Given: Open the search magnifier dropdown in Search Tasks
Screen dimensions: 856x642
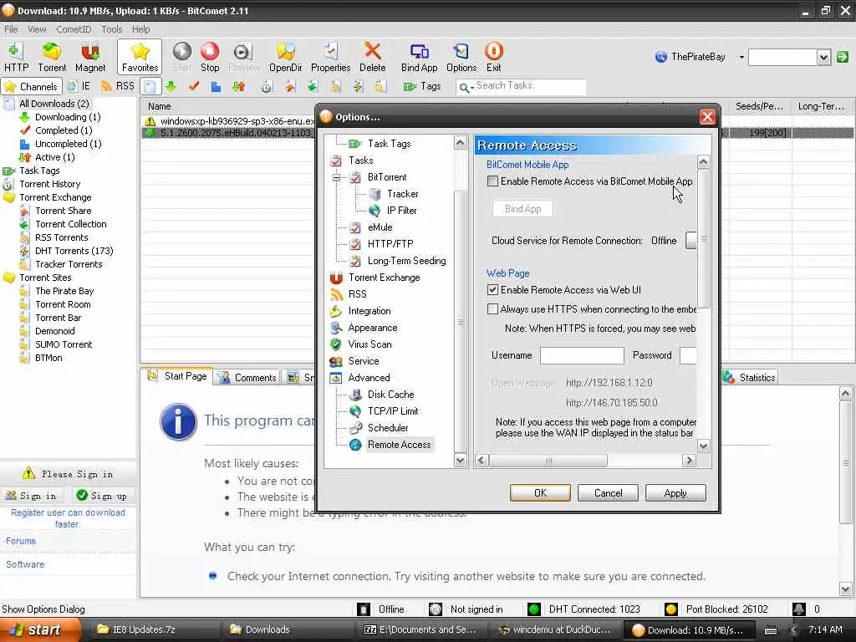Looking at the screenshot, I should point(465,87).
